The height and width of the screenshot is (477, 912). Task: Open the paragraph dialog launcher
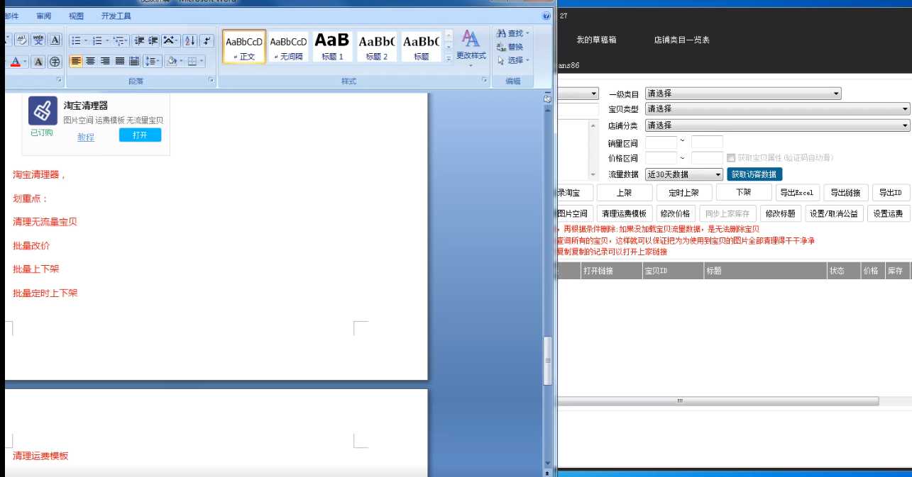click(x=211, y=81)
